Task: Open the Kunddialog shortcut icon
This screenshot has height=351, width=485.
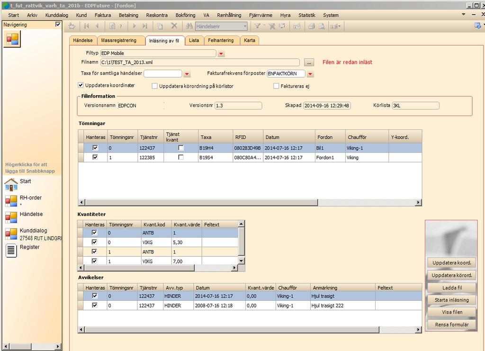Action: click(x=11, y=234)
